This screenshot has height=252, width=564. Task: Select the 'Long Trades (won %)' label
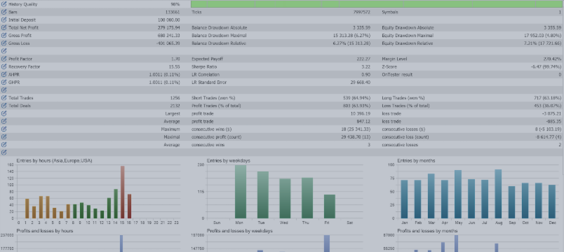click(403, 97)
